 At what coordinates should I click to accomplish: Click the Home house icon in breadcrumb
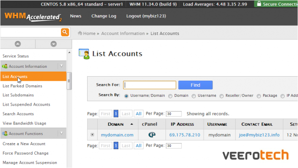[80, 33]
